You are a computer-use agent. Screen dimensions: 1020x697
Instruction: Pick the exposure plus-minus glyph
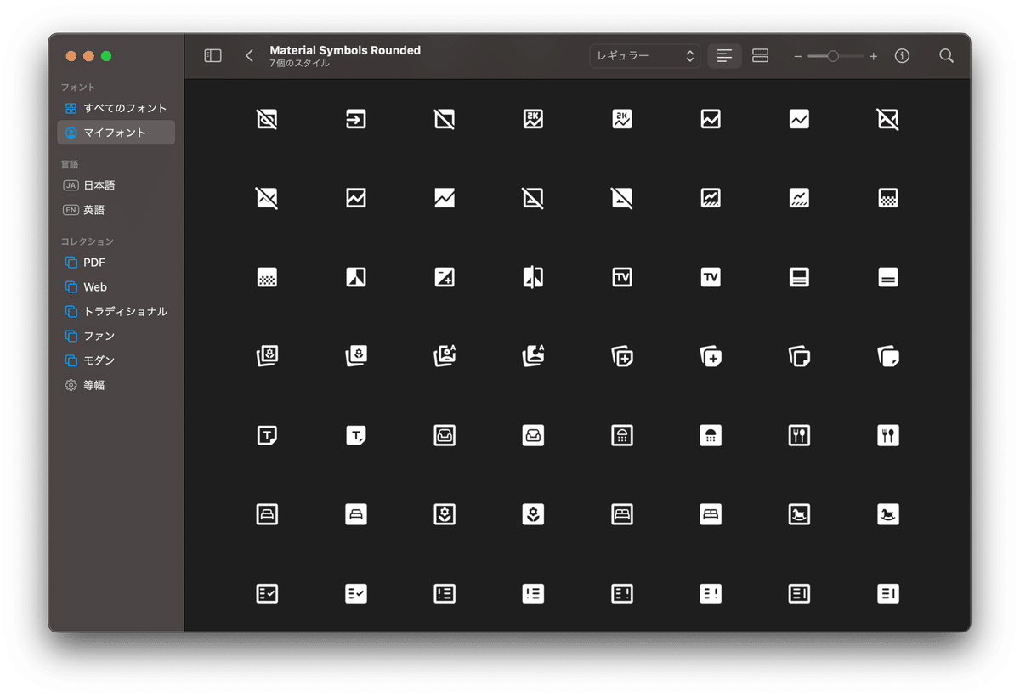tap(445, 277)
